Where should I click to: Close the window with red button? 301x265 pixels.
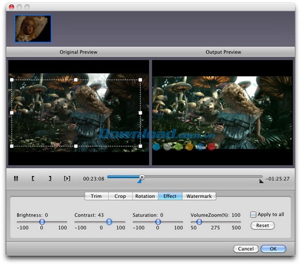pyautogui.click(x=12, y=7)
